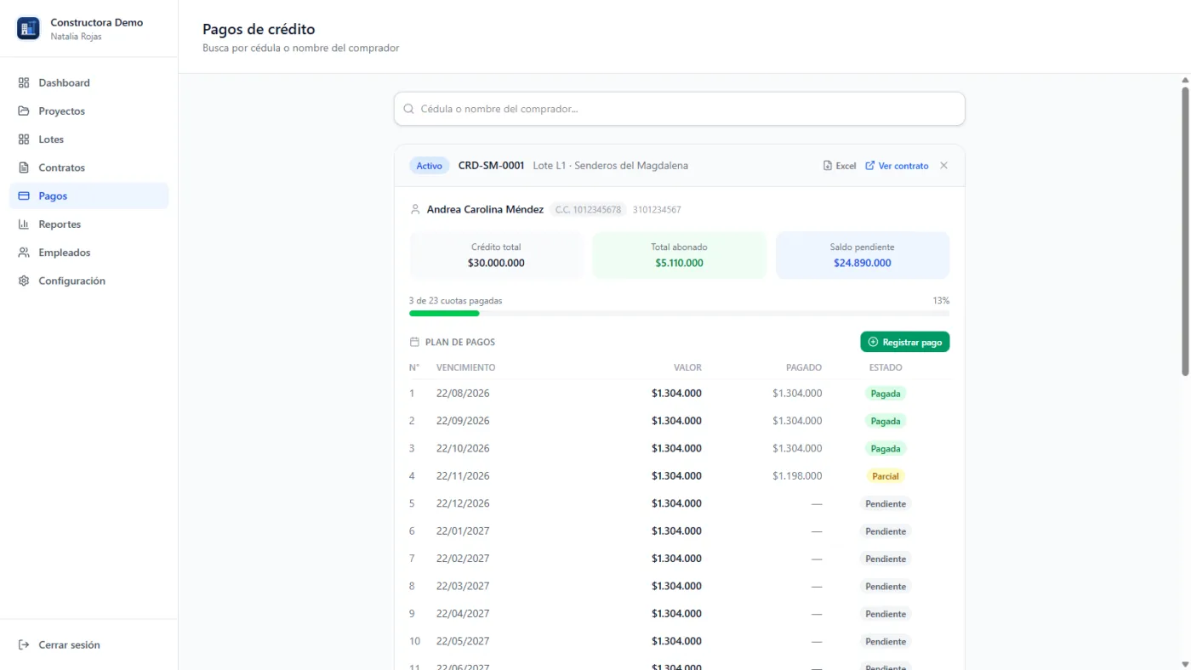Image resolution: width=1191 pixels, height=670 pixels.
Task: Click the $5.110.000 total abonado value
Action: [680, 264]
